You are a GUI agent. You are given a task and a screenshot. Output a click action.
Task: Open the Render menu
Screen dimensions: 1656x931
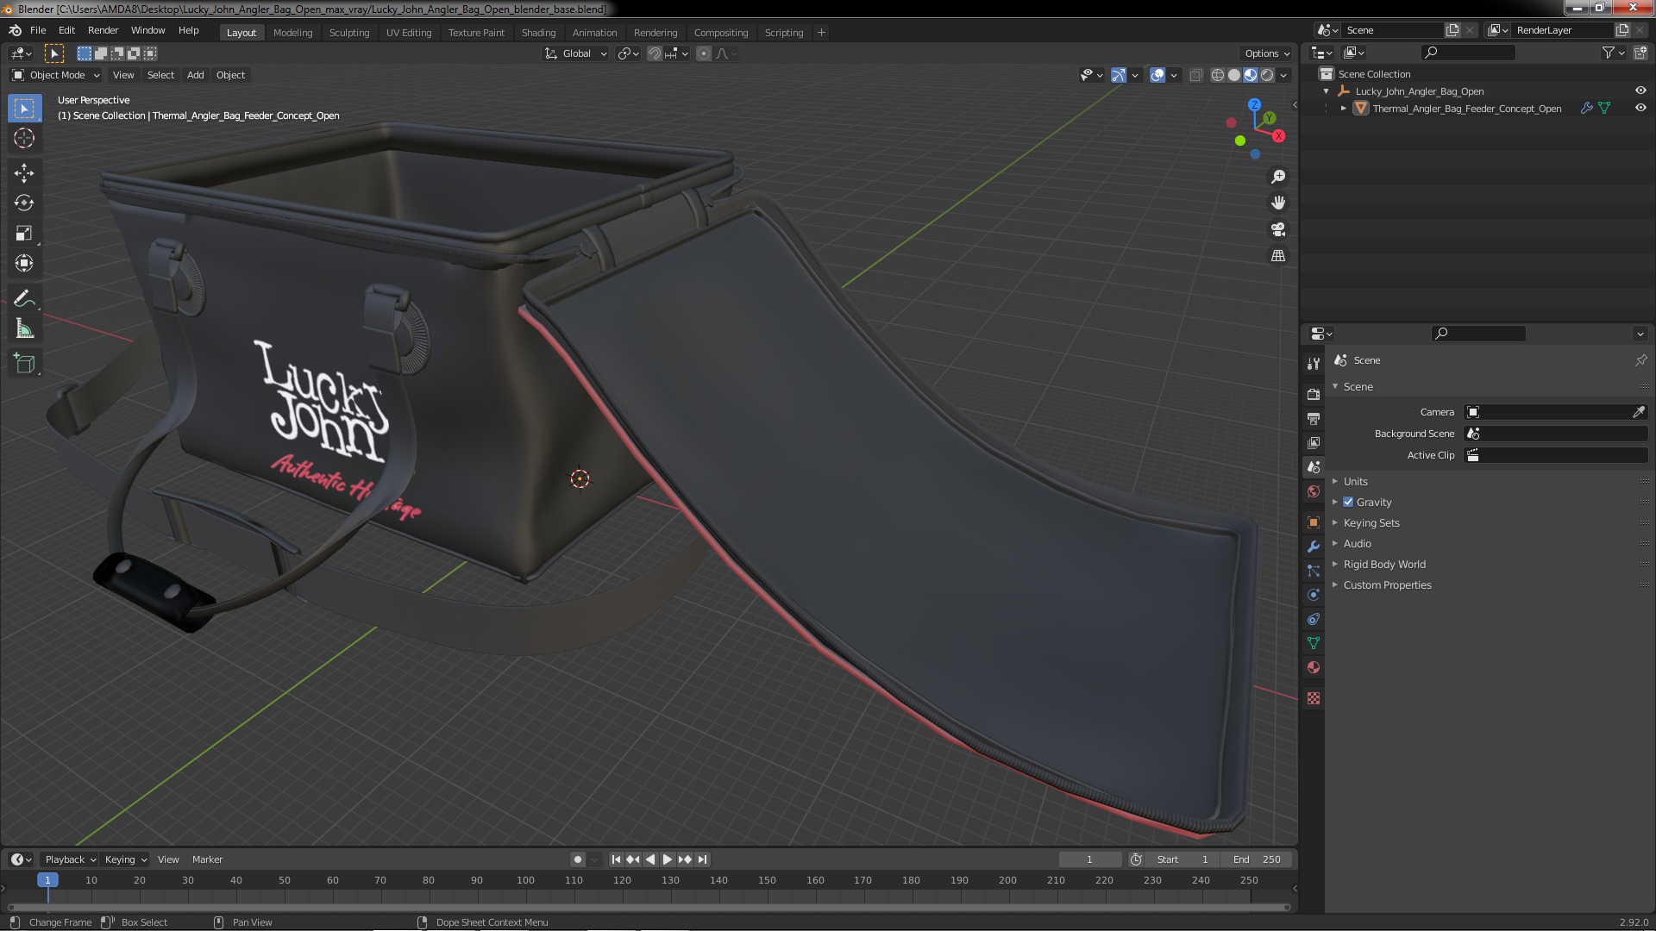point(103,30)
